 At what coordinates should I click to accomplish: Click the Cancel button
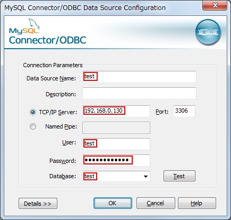coord(156,203)
